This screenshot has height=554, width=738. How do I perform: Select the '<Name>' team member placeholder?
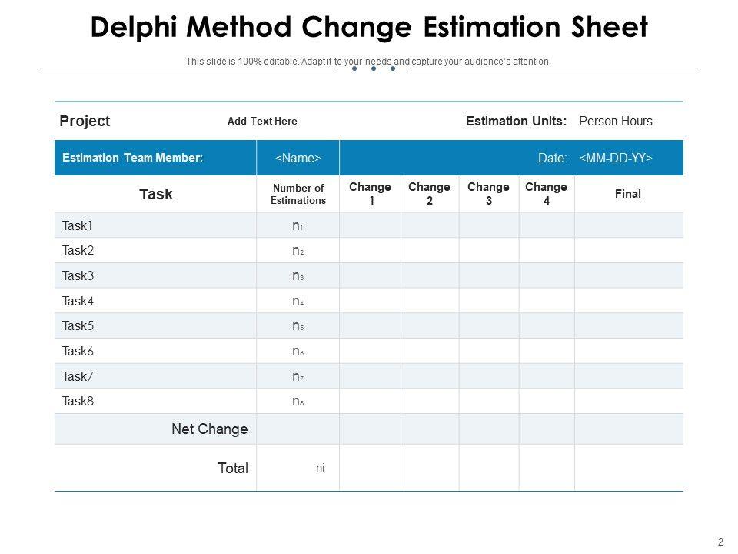coord(298,158)
